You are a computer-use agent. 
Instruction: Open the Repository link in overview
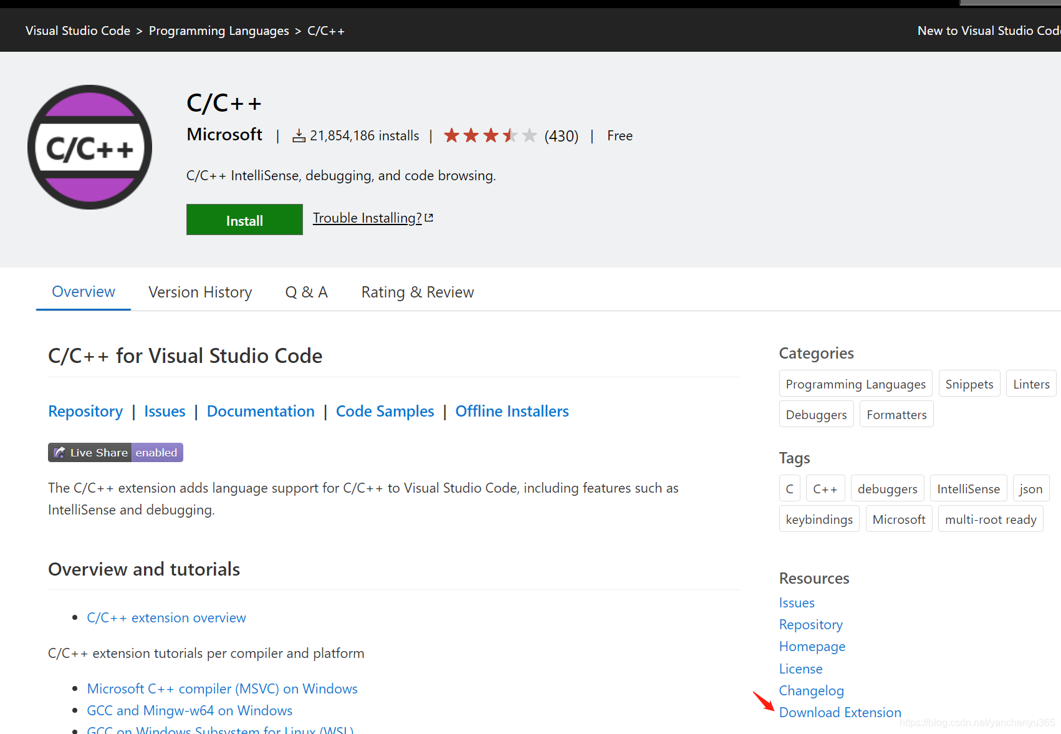click(x=85, y=412)
